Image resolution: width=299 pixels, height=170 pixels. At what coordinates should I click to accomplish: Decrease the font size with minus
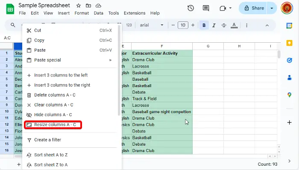[x=173, y=25]
